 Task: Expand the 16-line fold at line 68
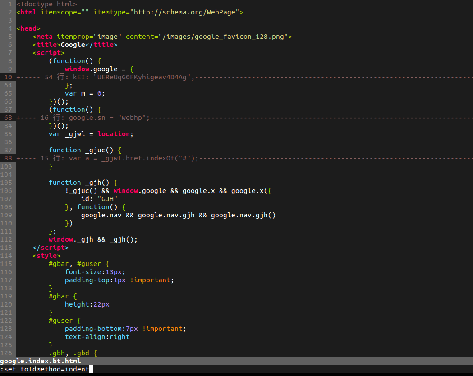tap(244, 118)
